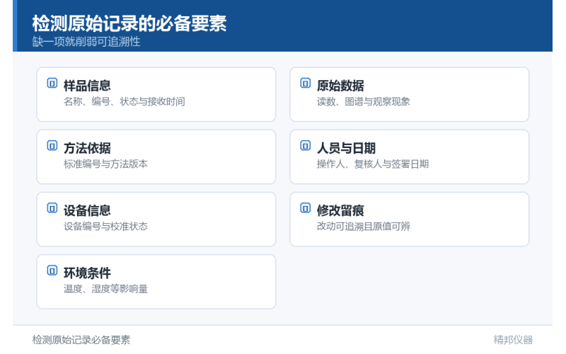Open the 人员与日期 card
Screen dimensions: 566x354
[410, 156]
